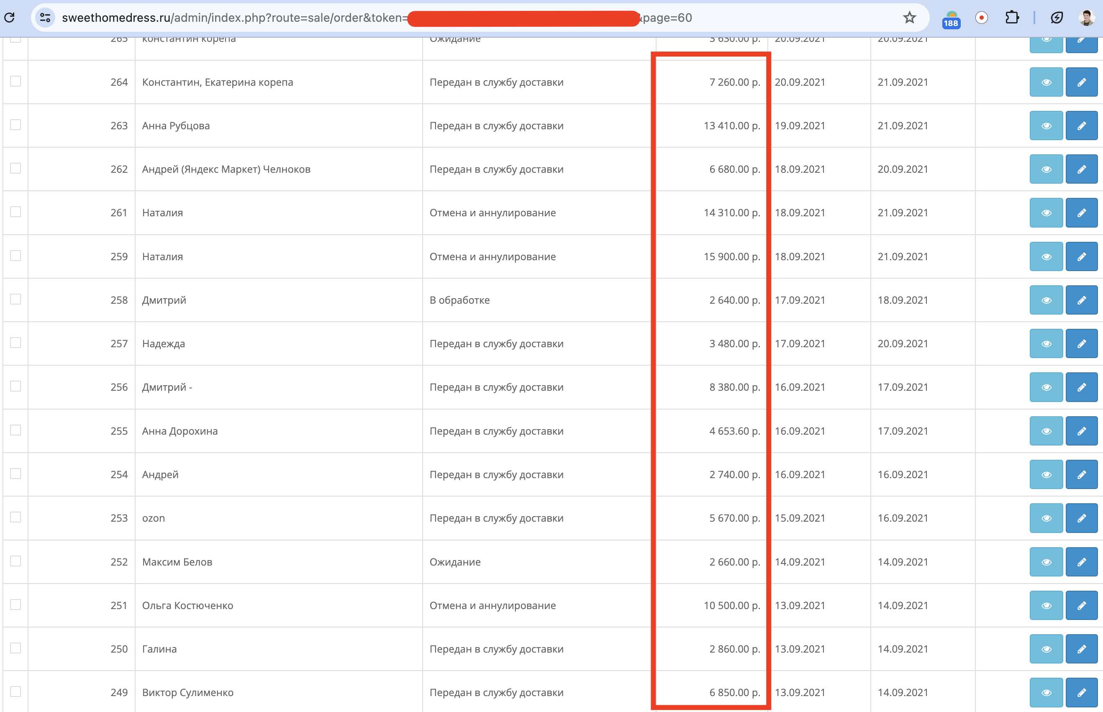
Task: Edit order 263 Анна Рубцова pencil icon
Action: (1081, 126)
